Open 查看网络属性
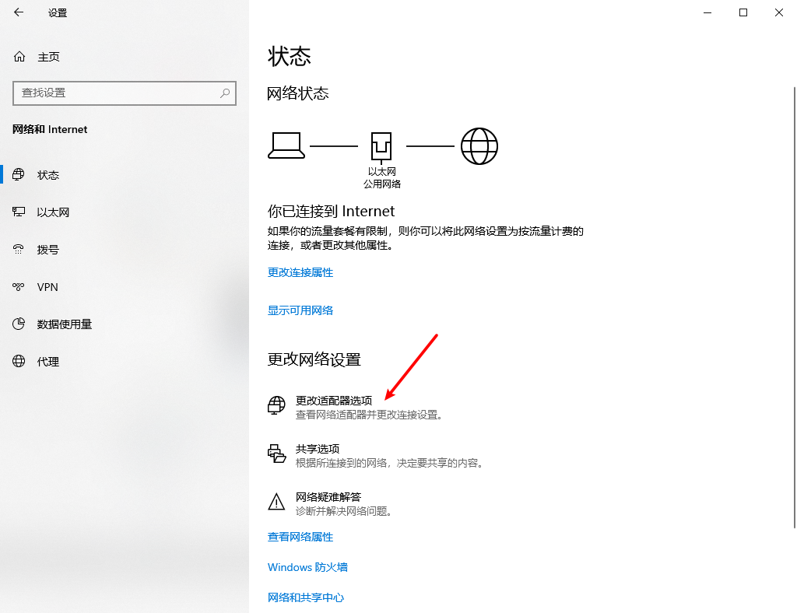 (299, 536)
